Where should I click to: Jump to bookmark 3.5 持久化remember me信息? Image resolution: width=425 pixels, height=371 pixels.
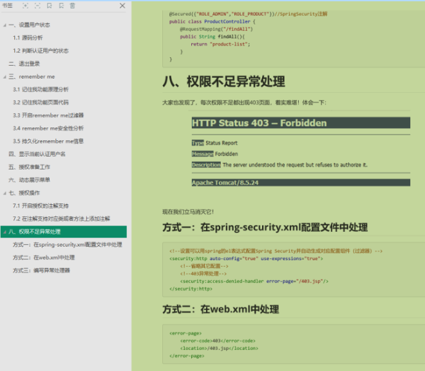(x=48, y=141)
